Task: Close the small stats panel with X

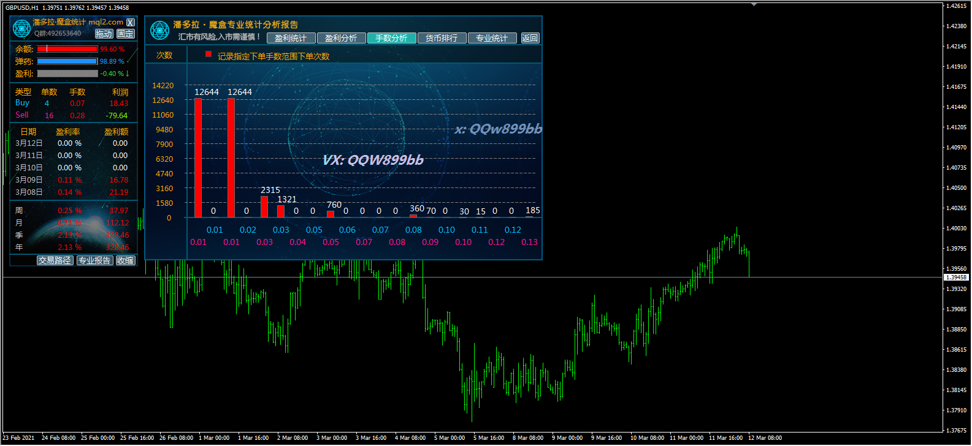Action: 130,23
